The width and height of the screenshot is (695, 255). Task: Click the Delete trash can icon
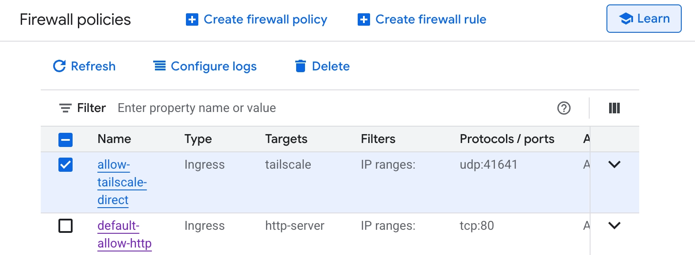coord(301,66)
